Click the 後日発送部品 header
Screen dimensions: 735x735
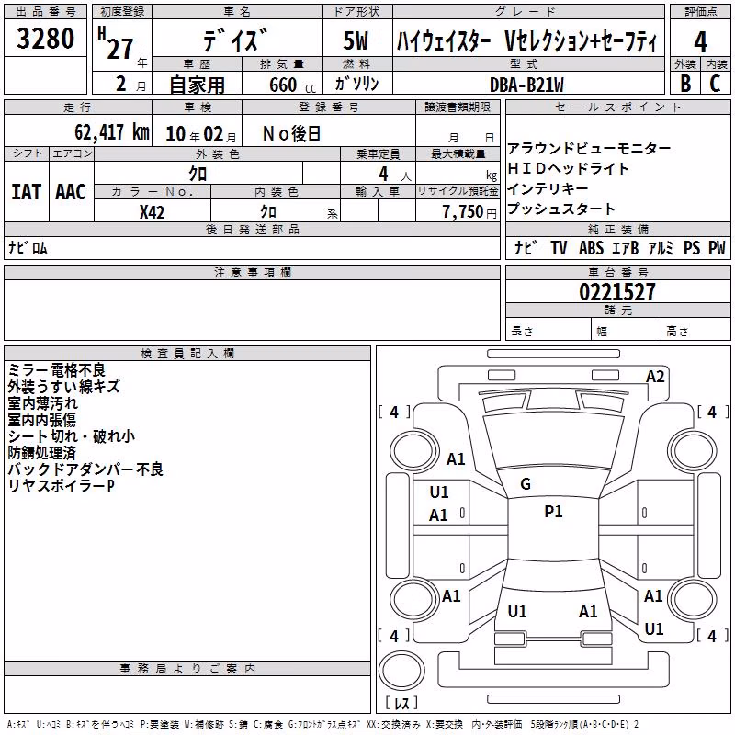[x=252, y=229]
